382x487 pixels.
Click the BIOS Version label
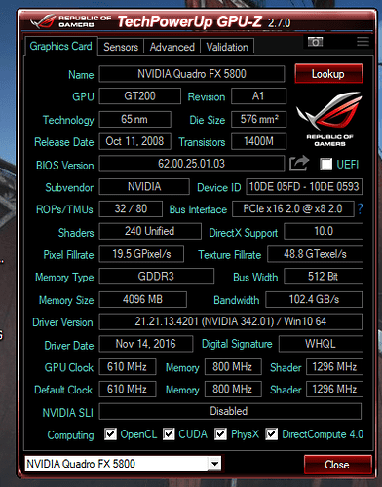tap(65, 166)
